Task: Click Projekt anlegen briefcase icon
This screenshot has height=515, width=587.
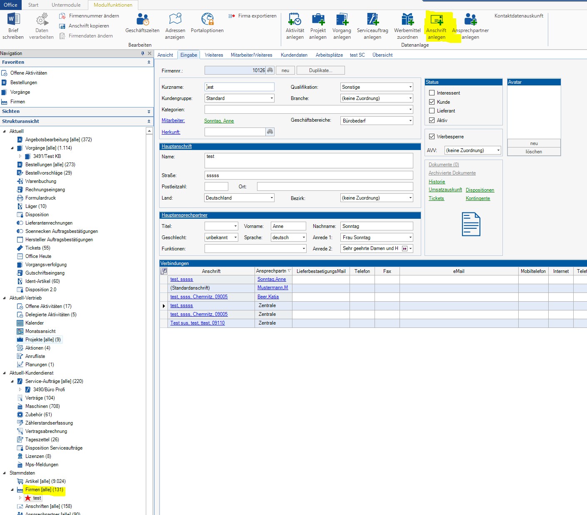Action: pyautogui.click(x=318, y=19)
